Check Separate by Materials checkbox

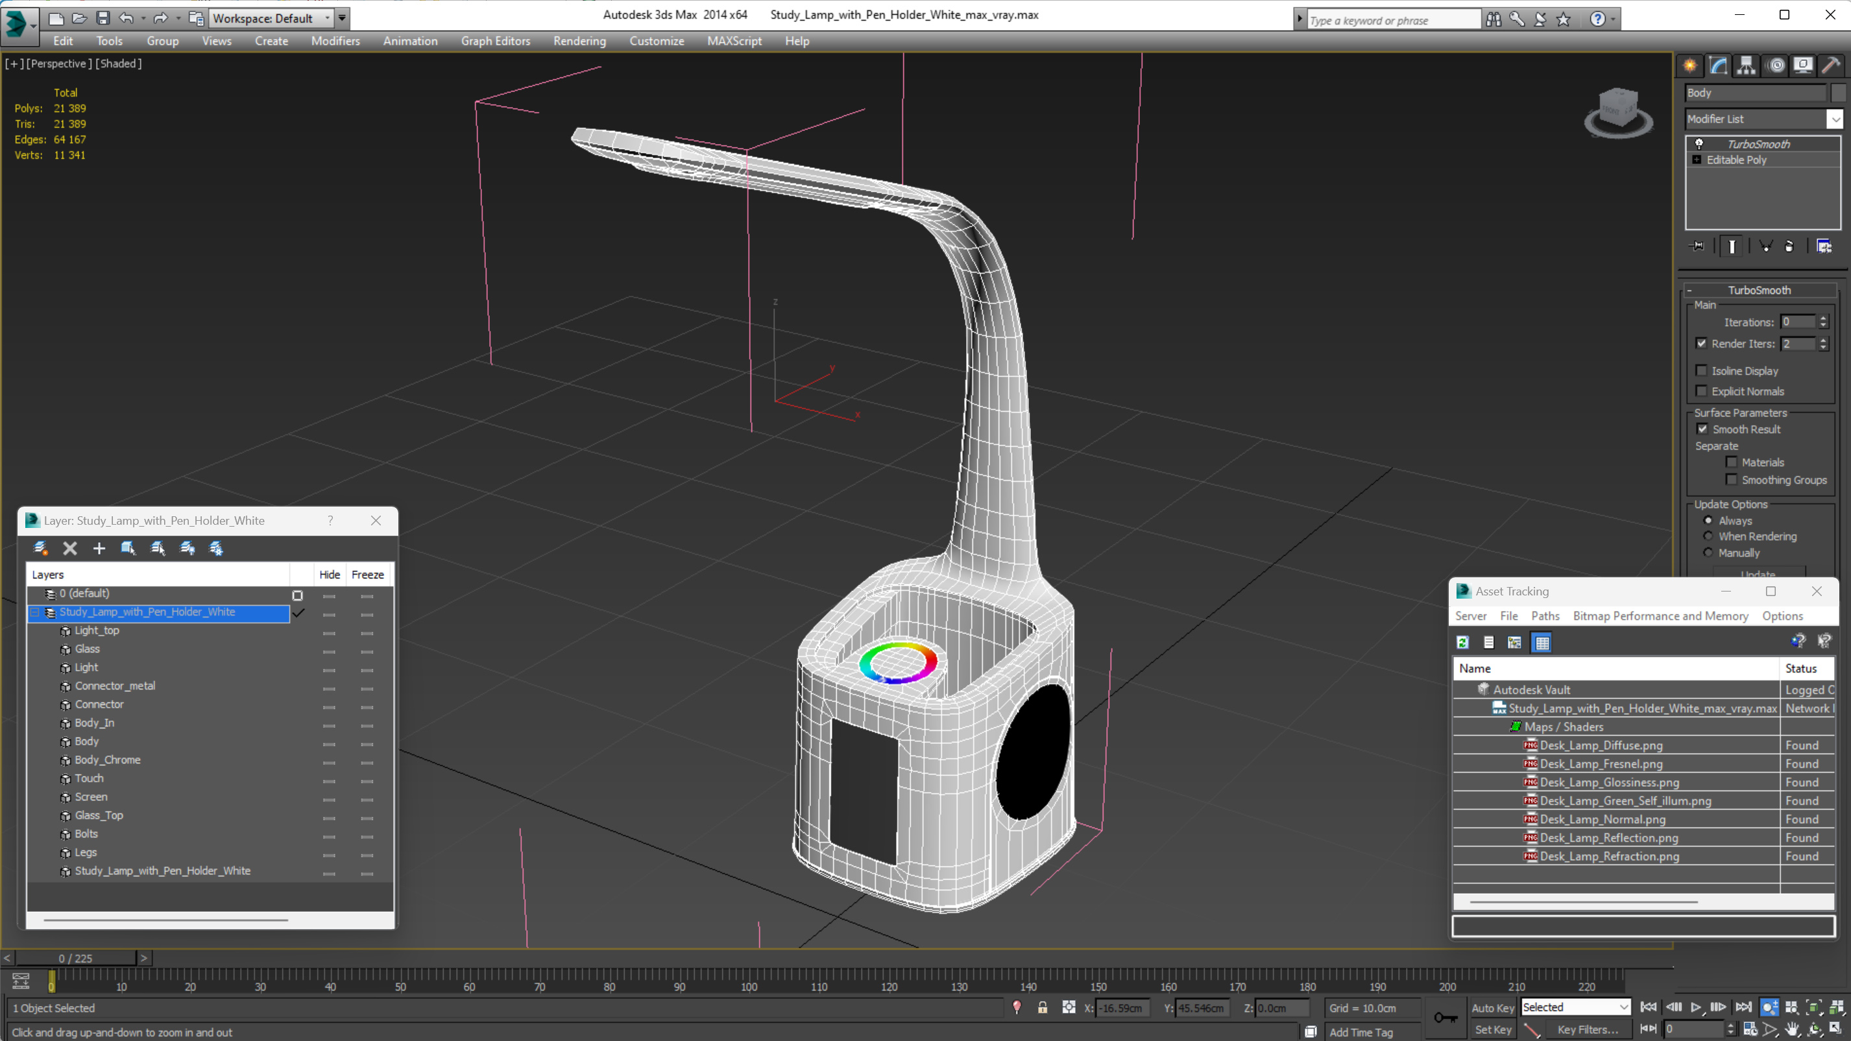(1732, 462)
